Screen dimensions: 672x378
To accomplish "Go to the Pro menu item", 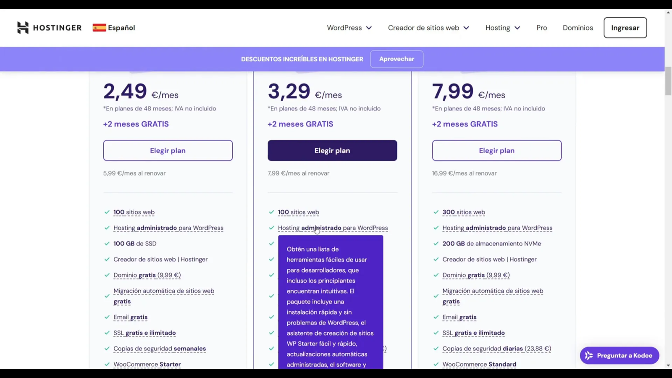I will pyautogui.click(x=541, y=28).
